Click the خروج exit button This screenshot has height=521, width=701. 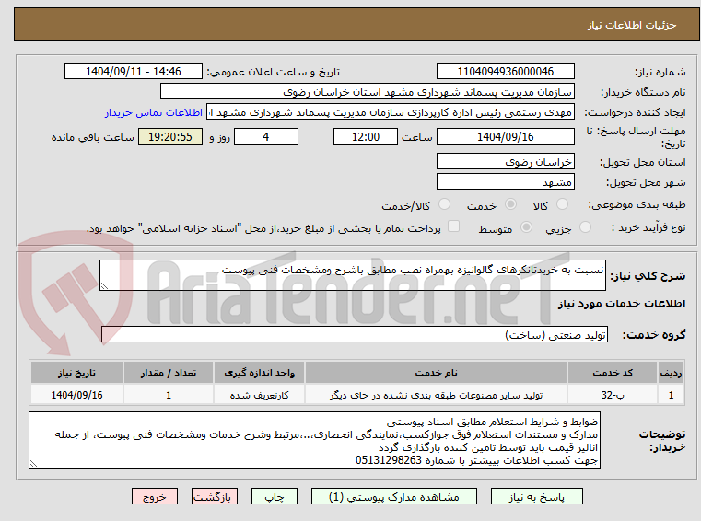pos(155,497)
